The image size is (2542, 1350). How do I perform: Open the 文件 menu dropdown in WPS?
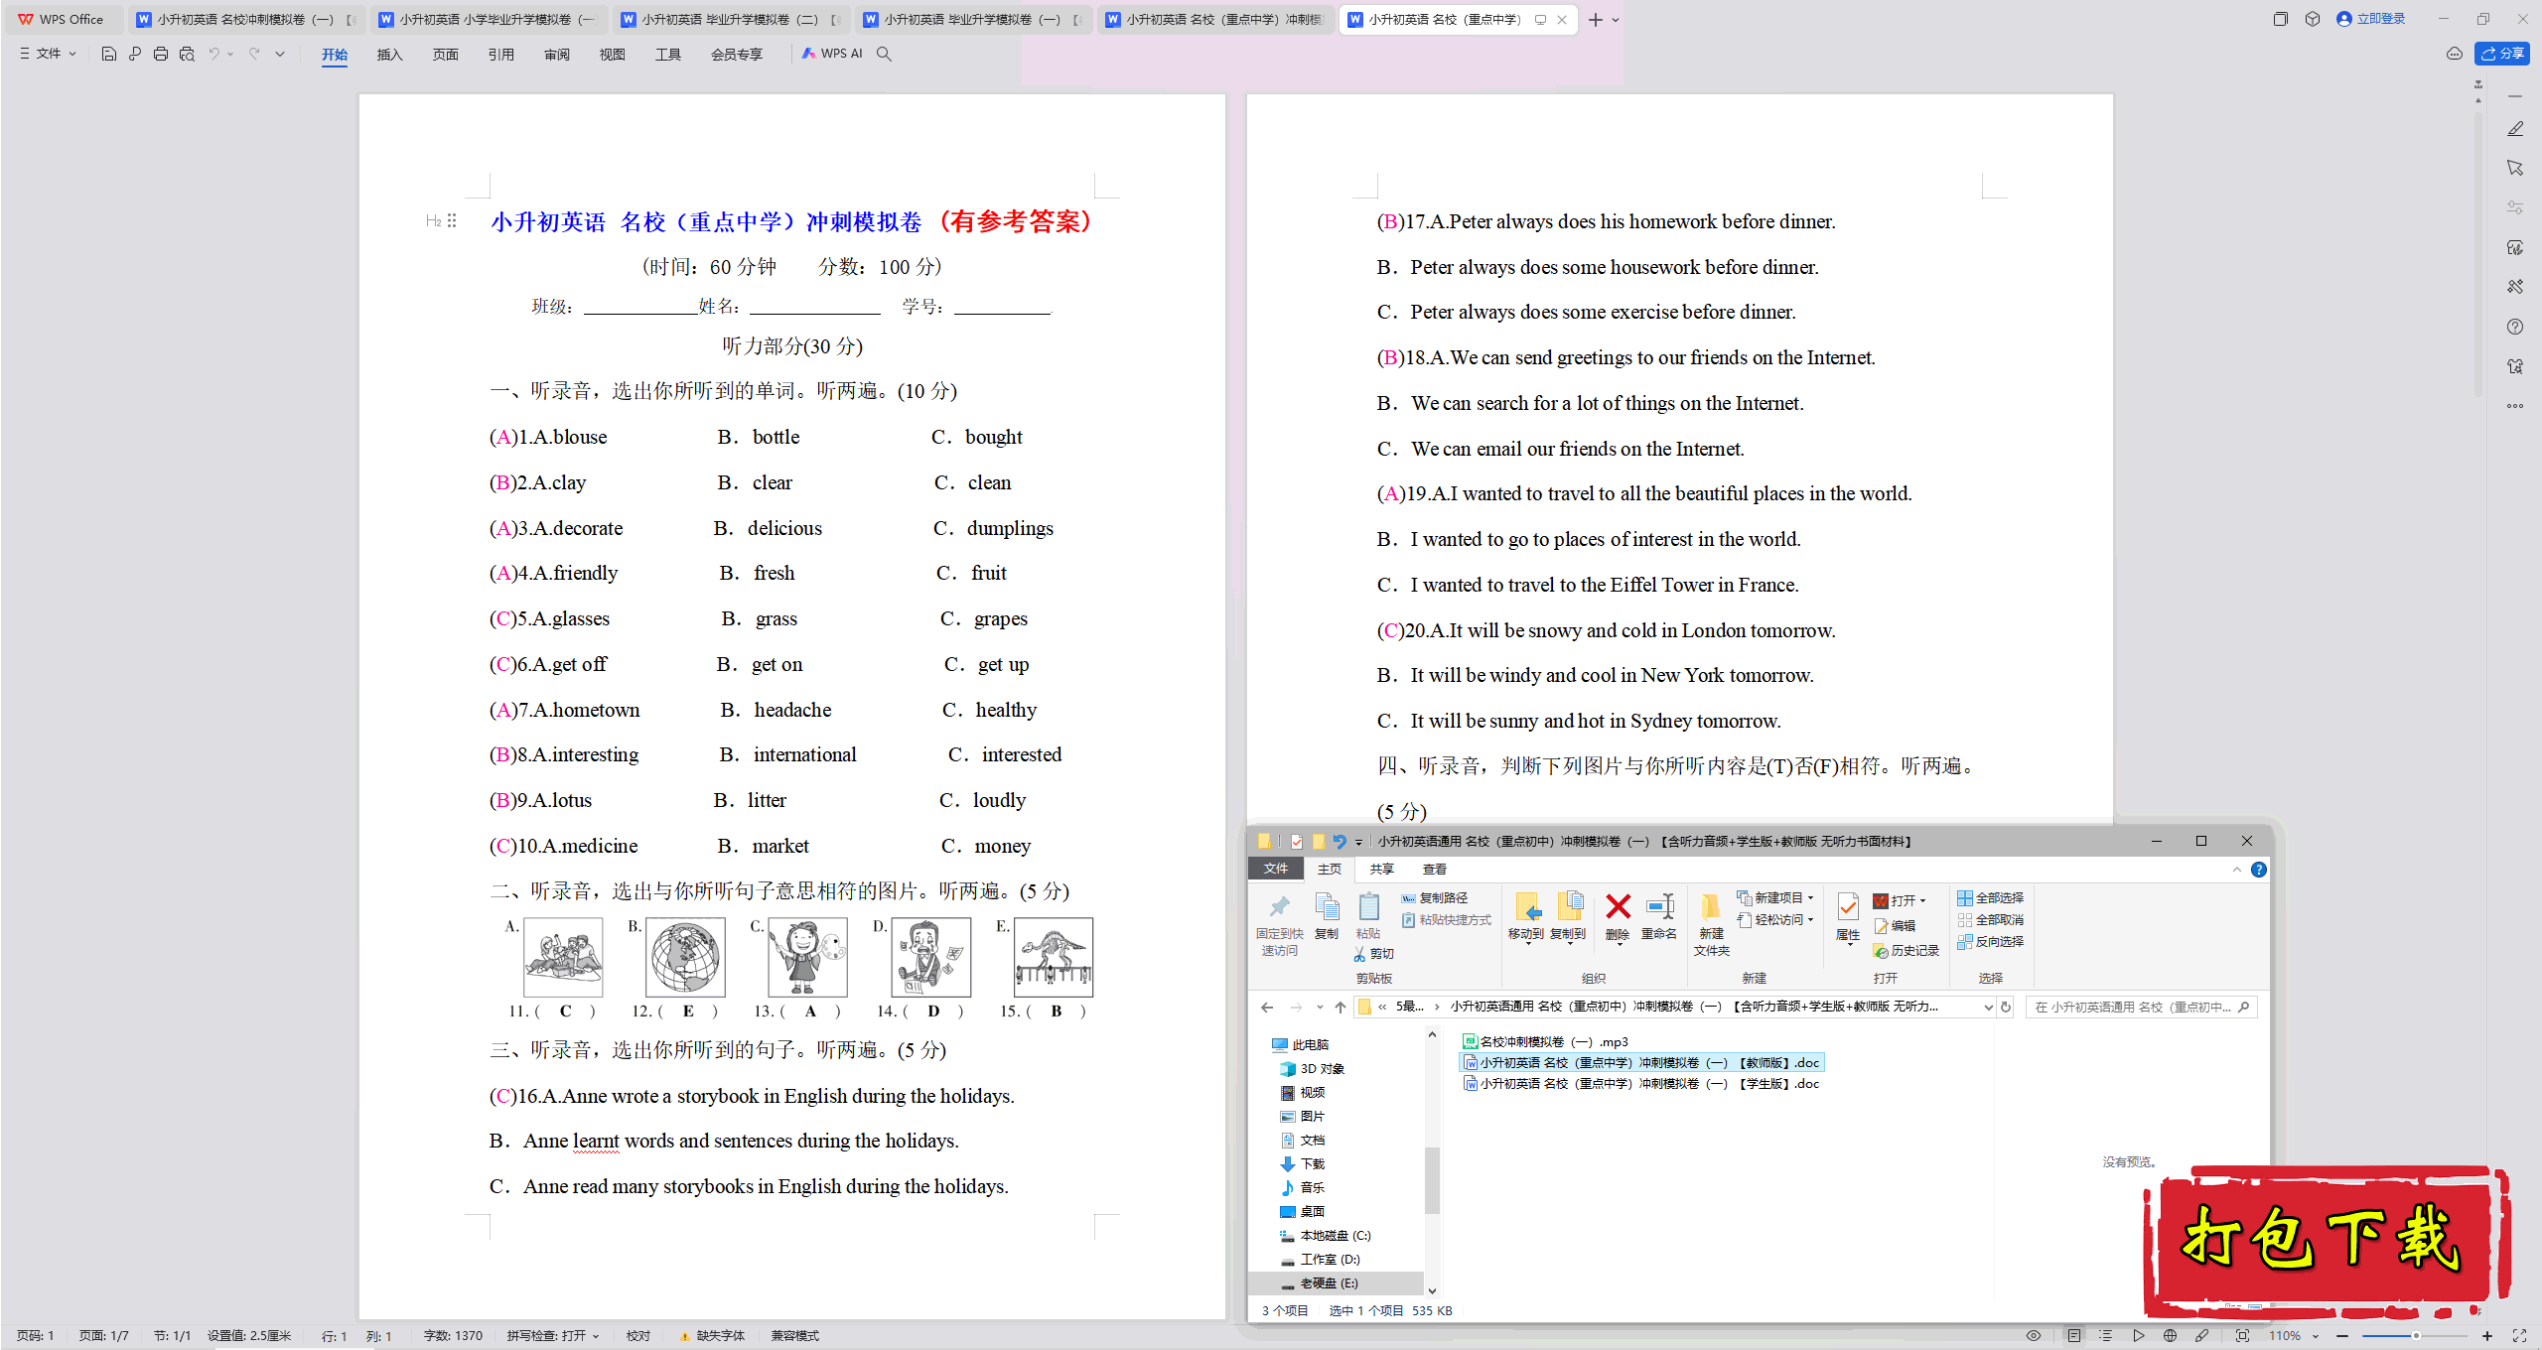pyautogui.click(x=48, y=54)
